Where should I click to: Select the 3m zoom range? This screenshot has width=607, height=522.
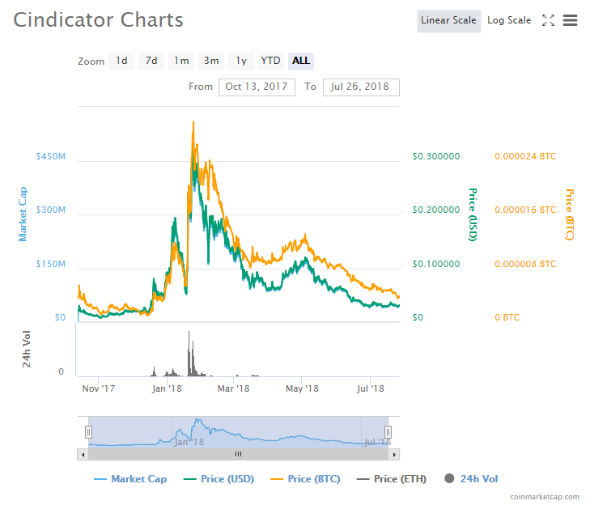click(x=211, y=62)
